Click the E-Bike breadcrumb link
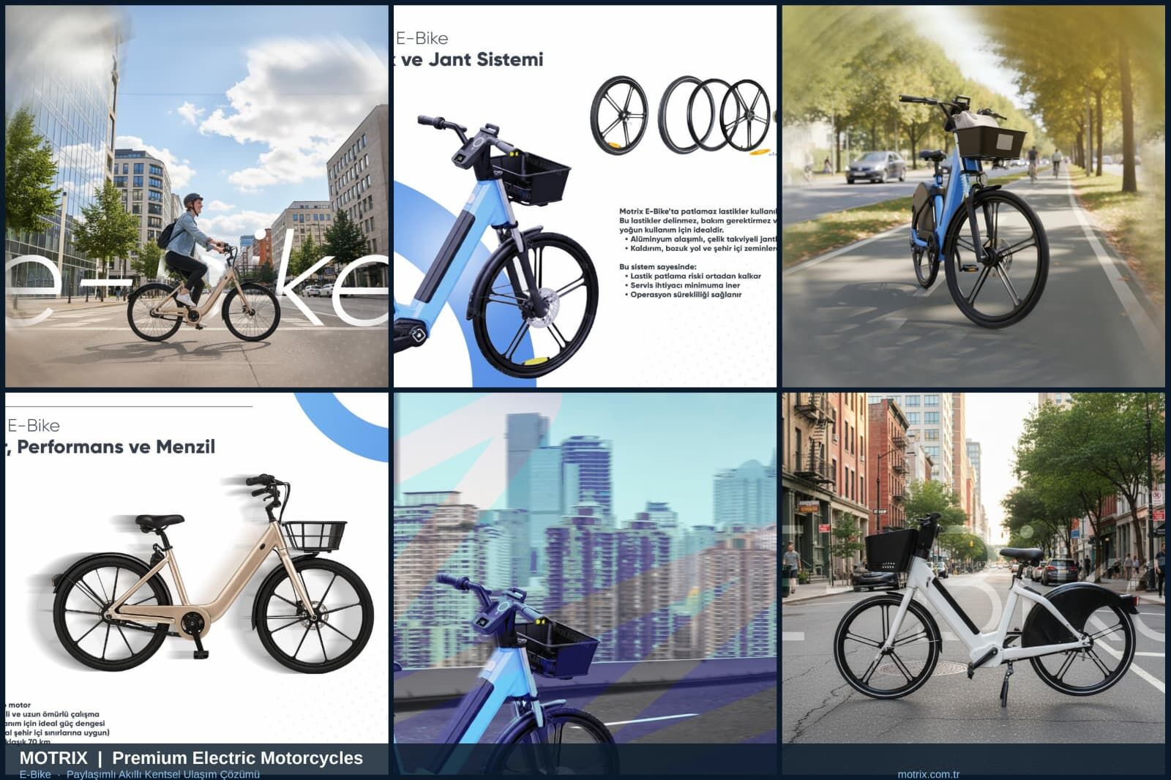The width and height of the screenshot is (1171, 780). (x=35, y=774)
